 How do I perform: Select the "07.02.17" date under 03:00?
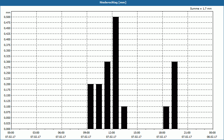[x=36, y=137]
